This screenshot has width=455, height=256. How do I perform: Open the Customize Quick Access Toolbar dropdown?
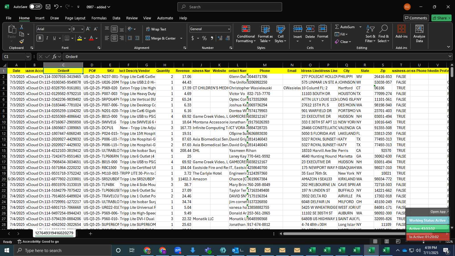point(78,7)
